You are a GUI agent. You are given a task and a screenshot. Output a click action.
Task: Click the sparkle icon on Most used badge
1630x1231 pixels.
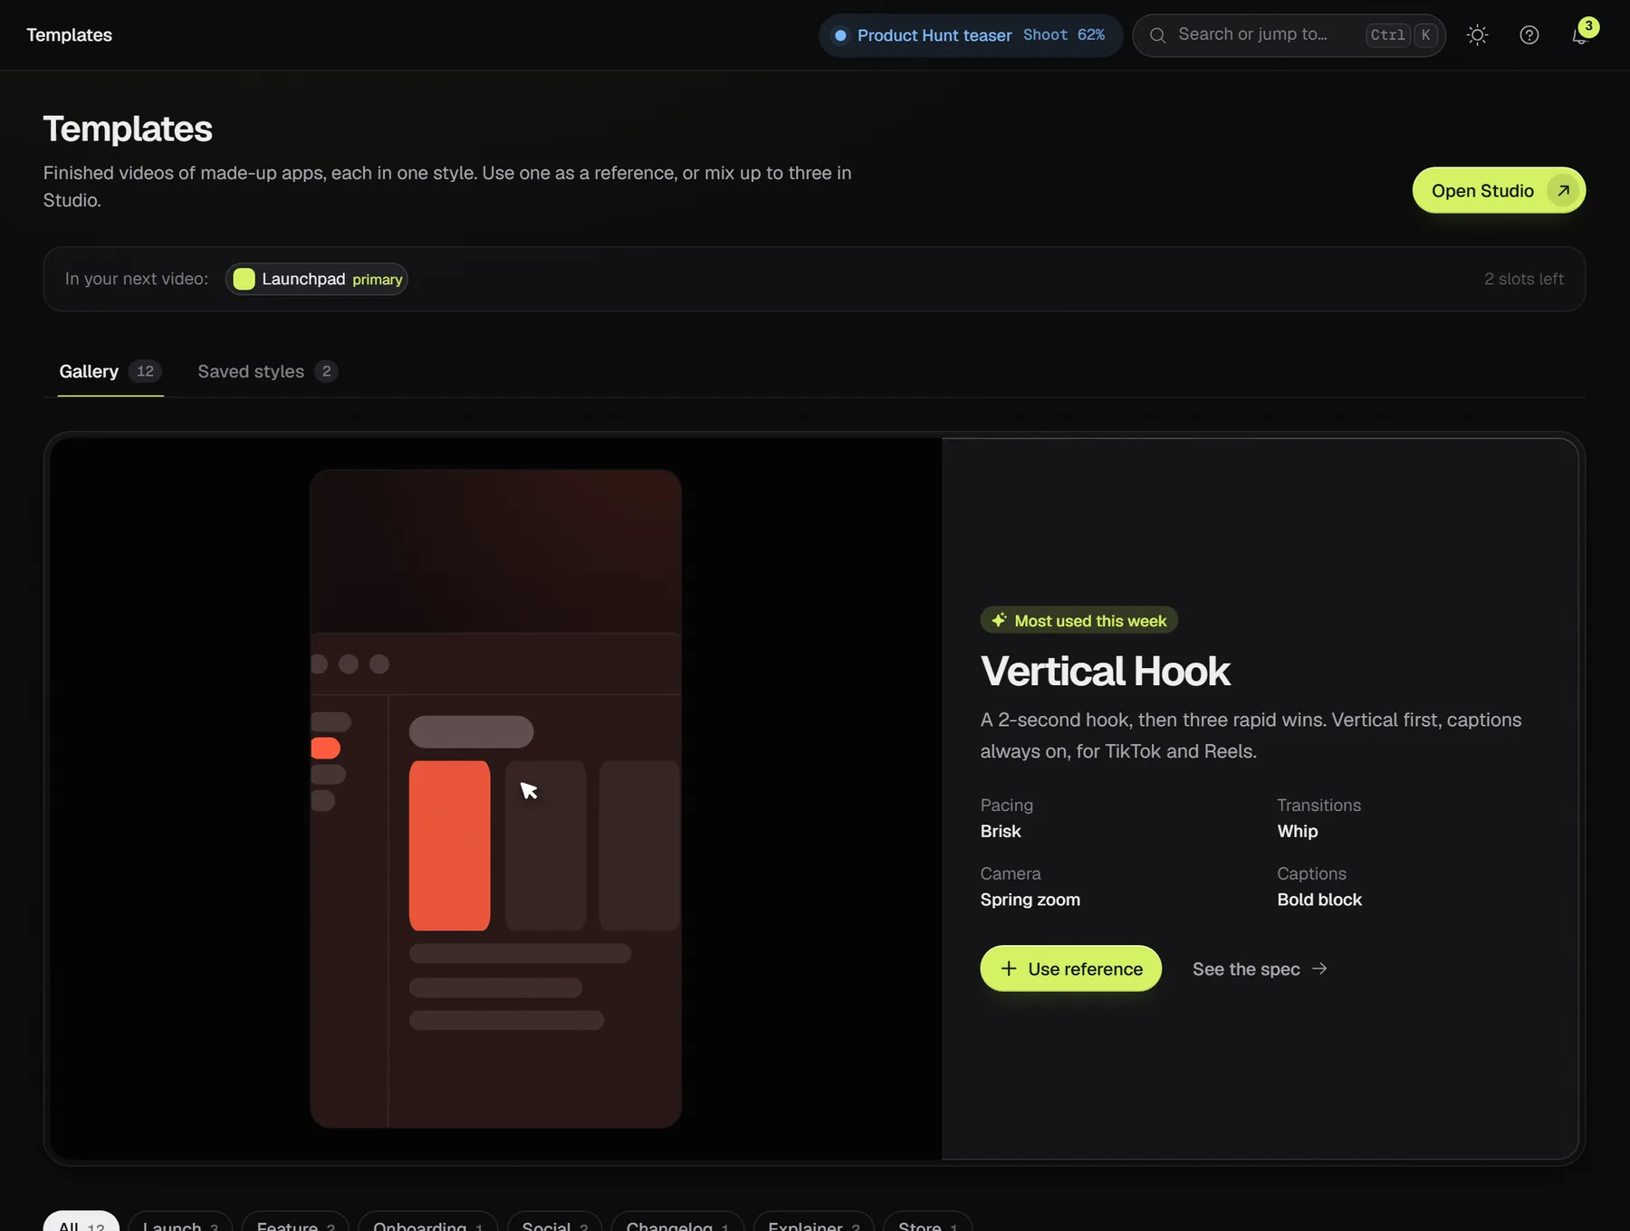999,620
